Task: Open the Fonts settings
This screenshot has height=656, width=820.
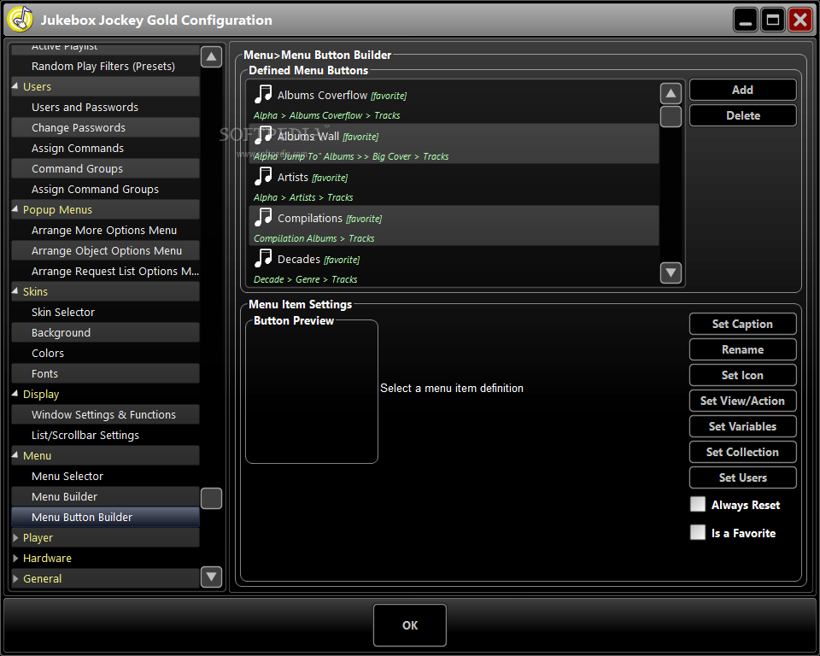Action: click(x=105, y=373)
